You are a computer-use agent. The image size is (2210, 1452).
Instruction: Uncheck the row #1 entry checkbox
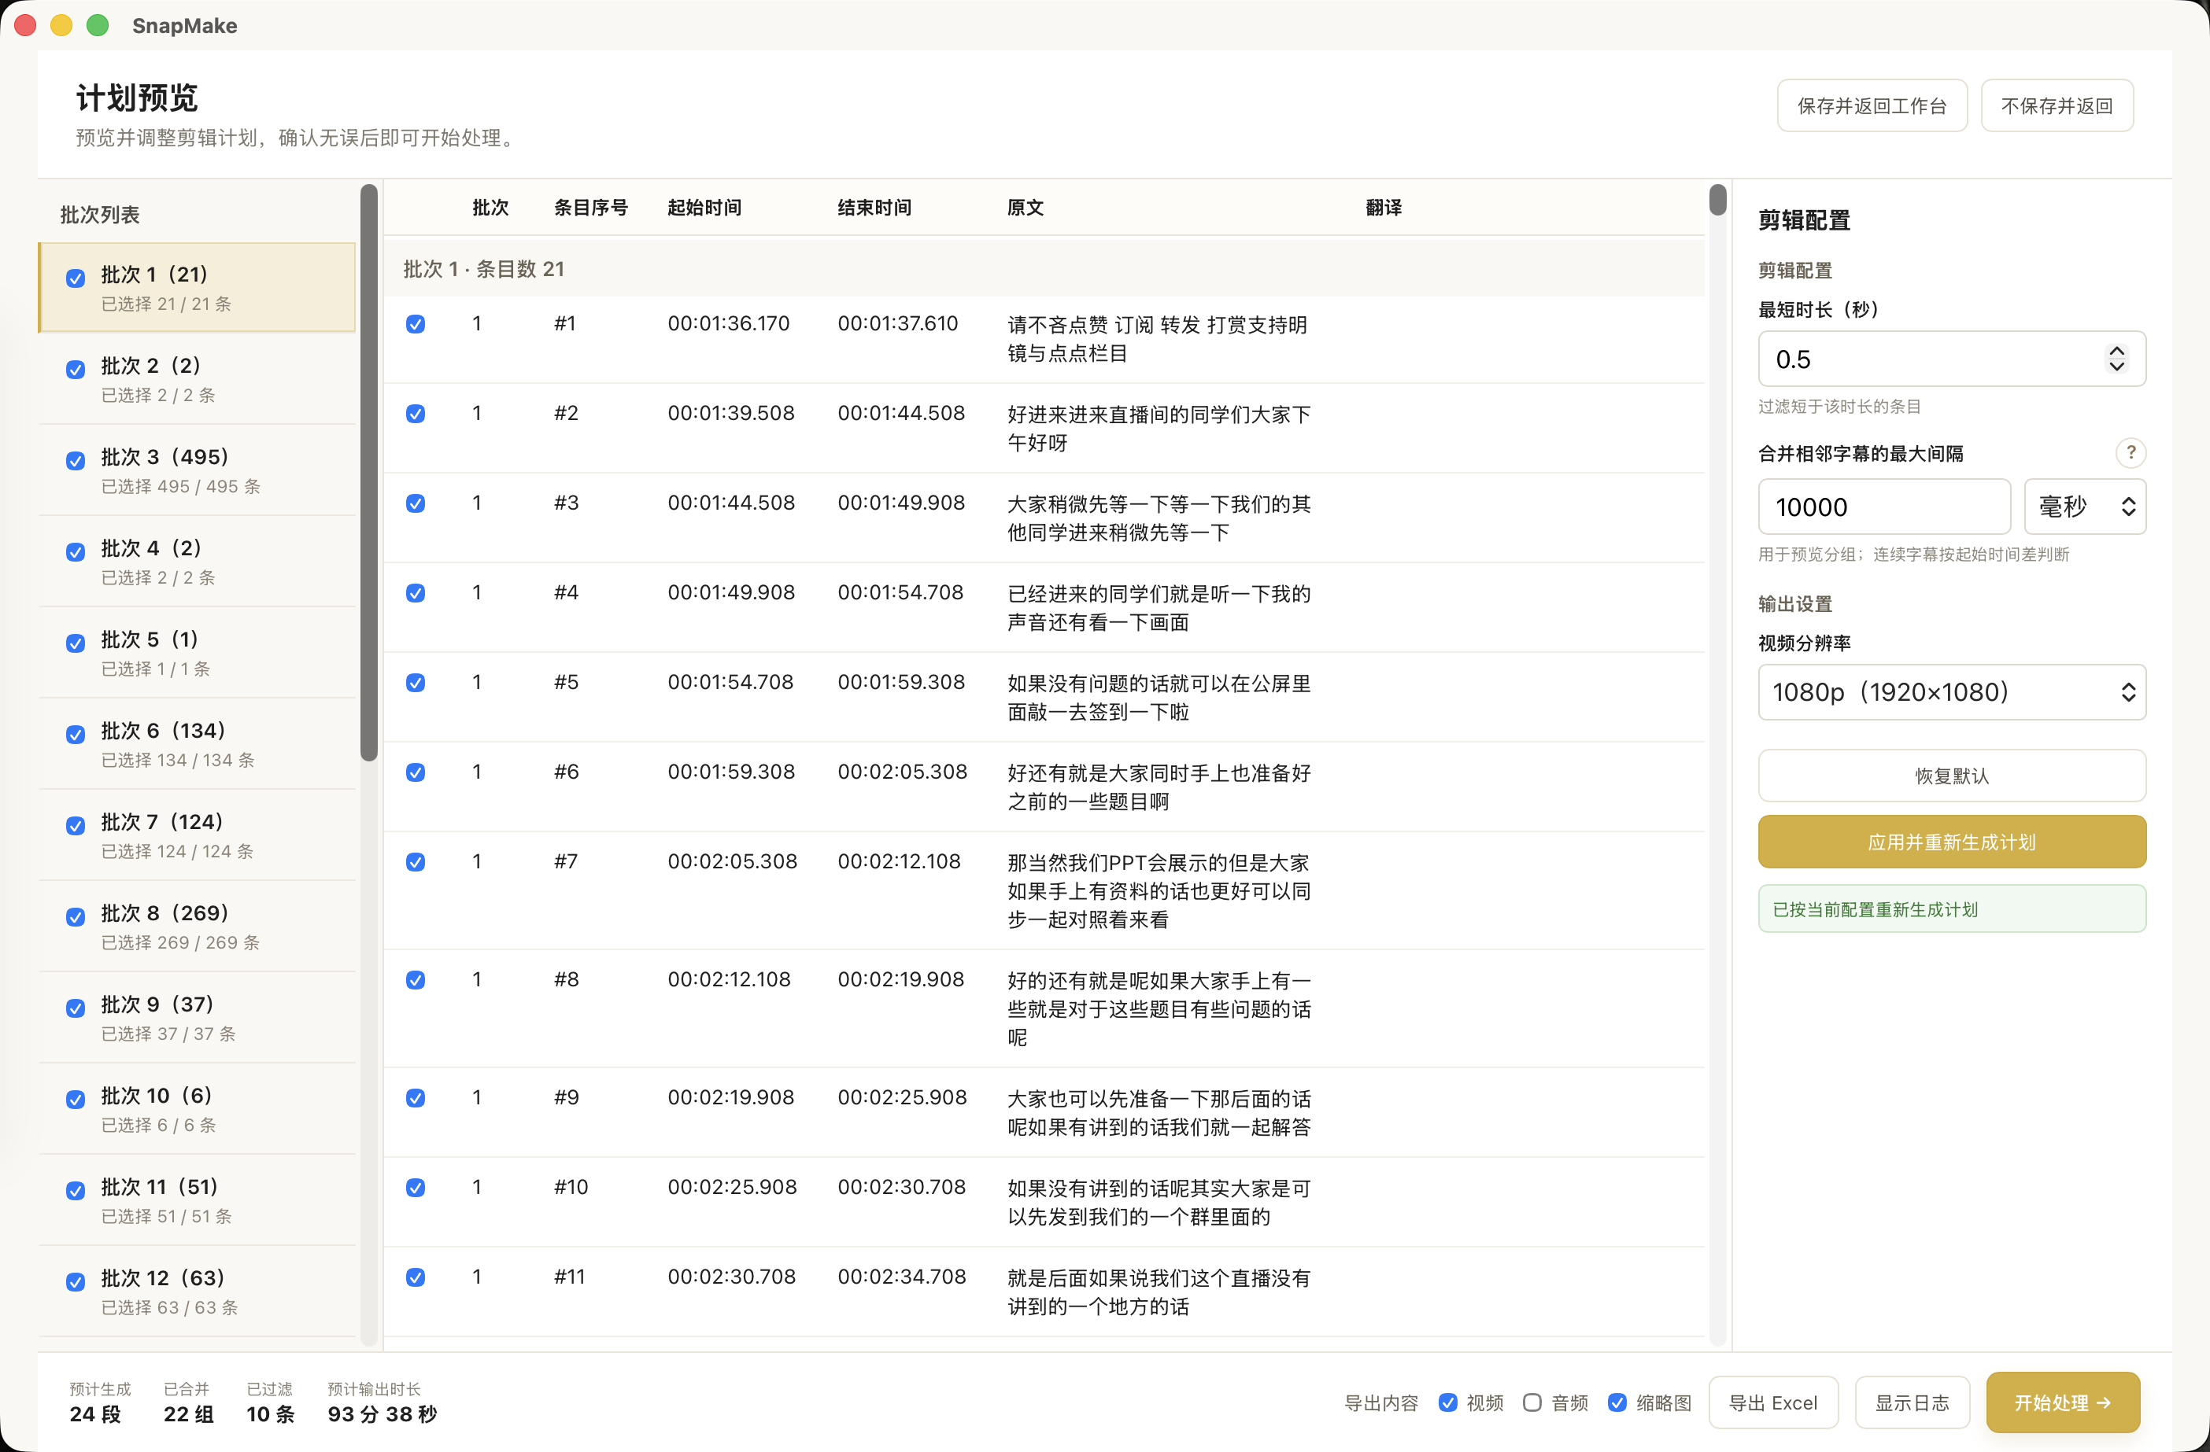click(416, 324)
